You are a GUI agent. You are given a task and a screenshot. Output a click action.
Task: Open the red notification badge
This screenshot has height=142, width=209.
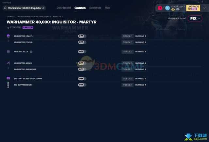[x=160, y=8]
